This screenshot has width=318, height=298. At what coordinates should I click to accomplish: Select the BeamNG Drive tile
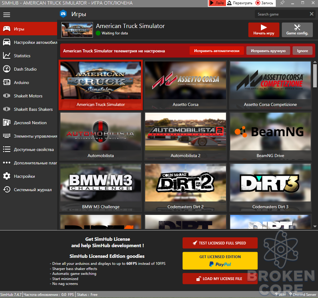(270, 136)
